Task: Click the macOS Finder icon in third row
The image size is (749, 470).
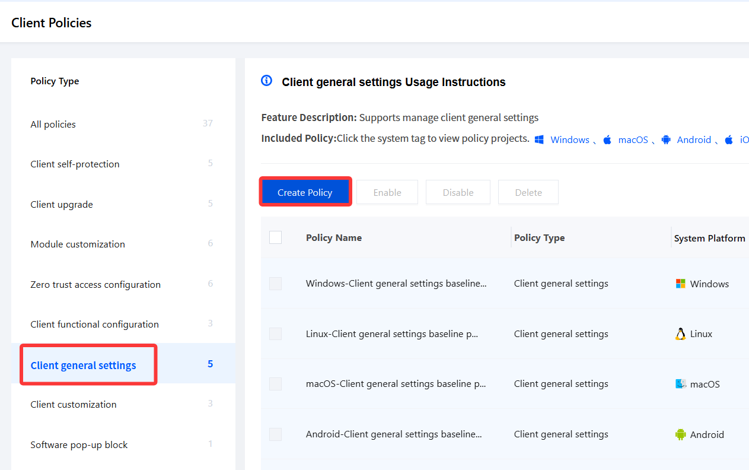Action: (681, 384)
